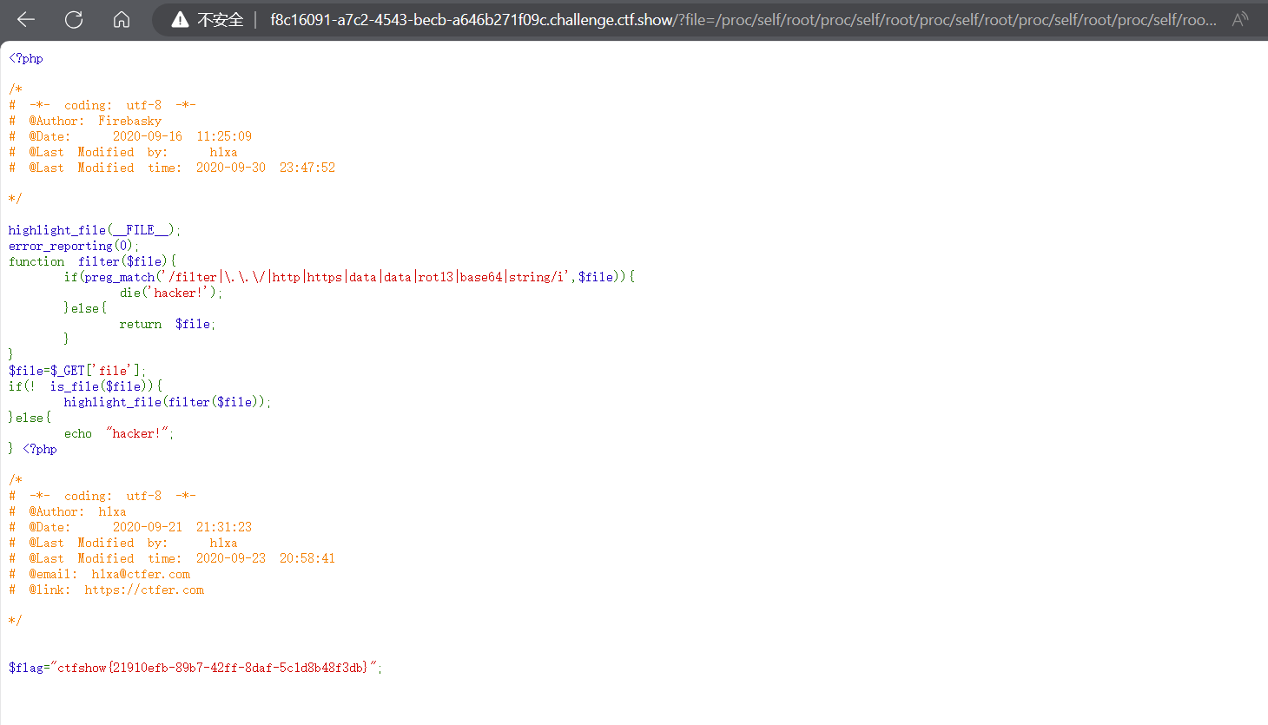
Task: Click the echo "hacker!" line
Action: point(119,433)
